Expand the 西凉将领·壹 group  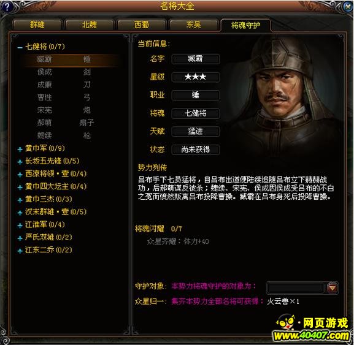[20, 175]
